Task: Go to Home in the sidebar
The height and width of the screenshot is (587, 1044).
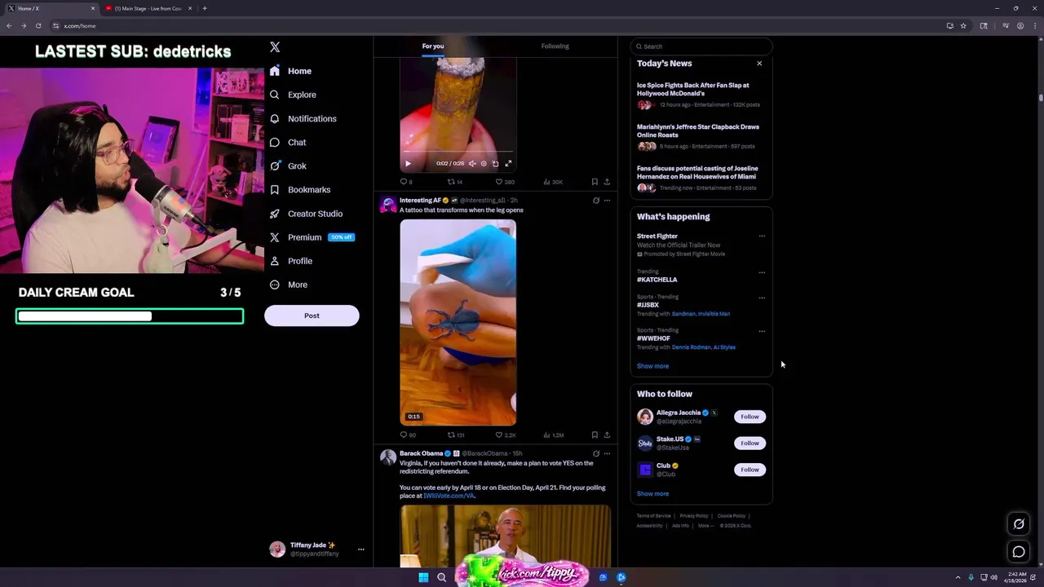Action: [x=291, y=71]
